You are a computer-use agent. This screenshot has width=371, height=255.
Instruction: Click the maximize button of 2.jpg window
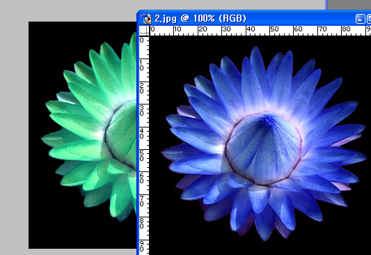[x=369, y=19]
